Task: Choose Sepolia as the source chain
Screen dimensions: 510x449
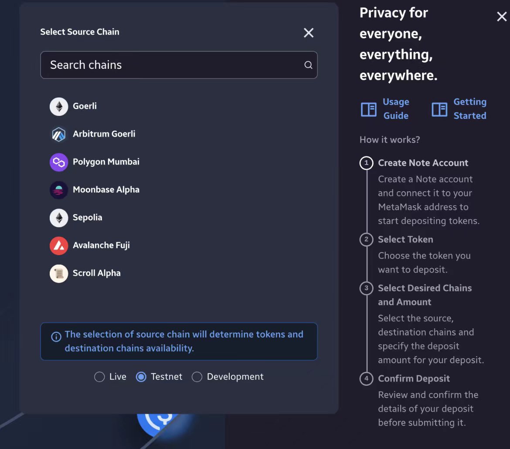Action: click(x=179, y=218)
